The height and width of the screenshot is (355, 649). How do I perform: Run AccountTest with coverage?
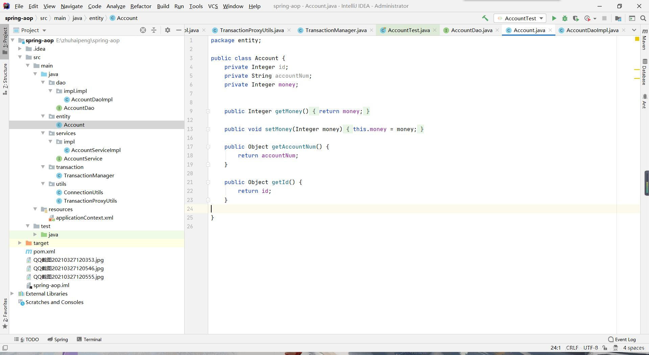[x=576, y=18]
